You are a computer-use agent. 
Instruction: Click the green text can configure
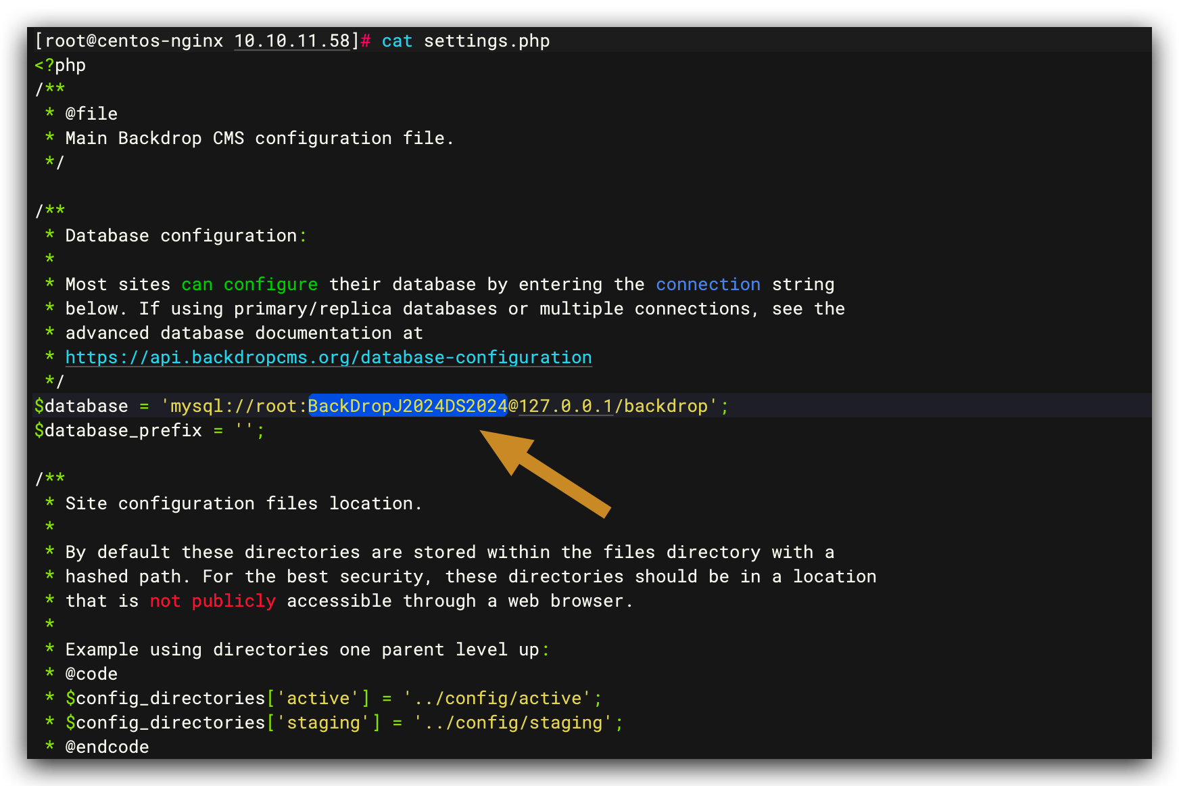(x=249, y=284)
